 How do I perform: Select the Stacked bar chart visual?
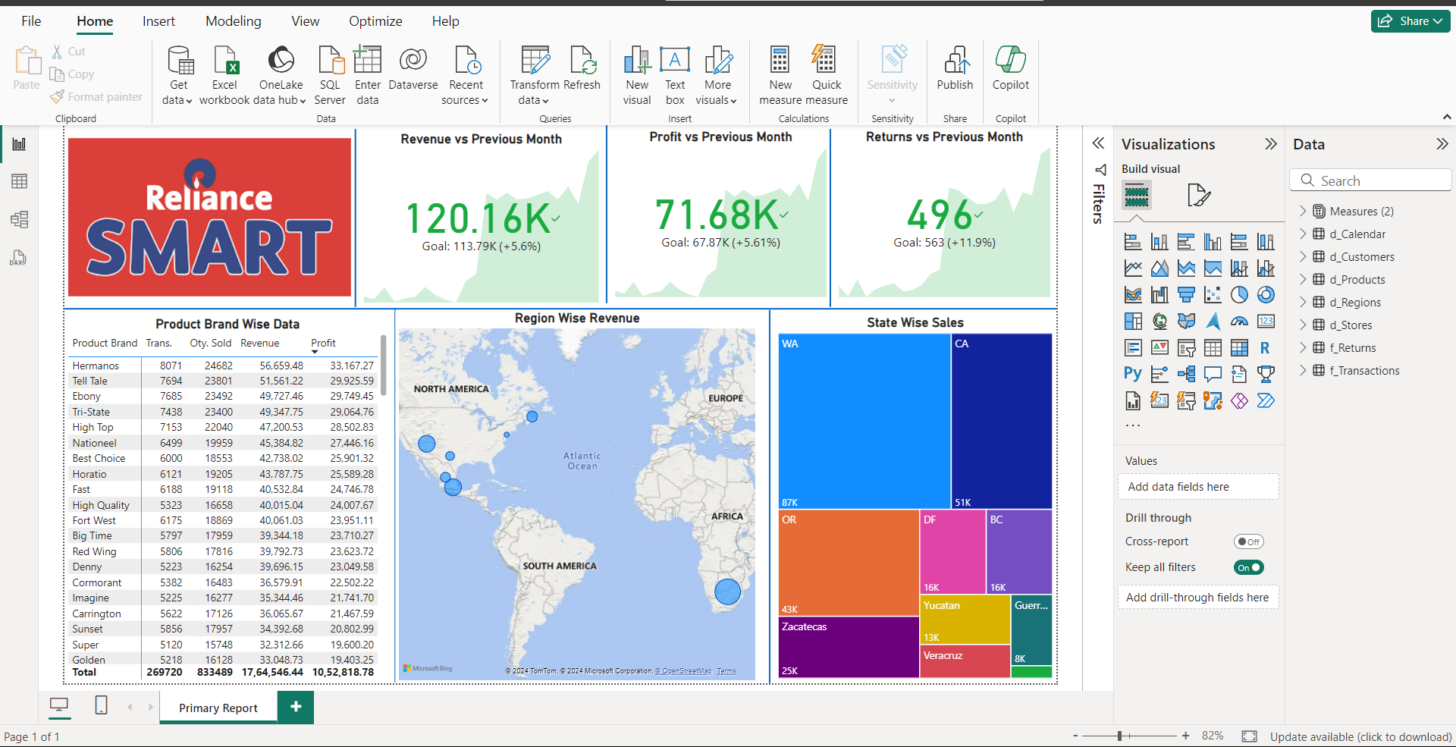(1133, 242)
